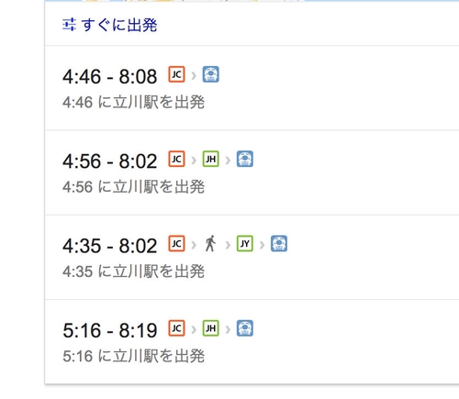459x399 pixels.
Task: Click 4:35 に立川駅を出発 departure text
Action: (x=134, y=272)
